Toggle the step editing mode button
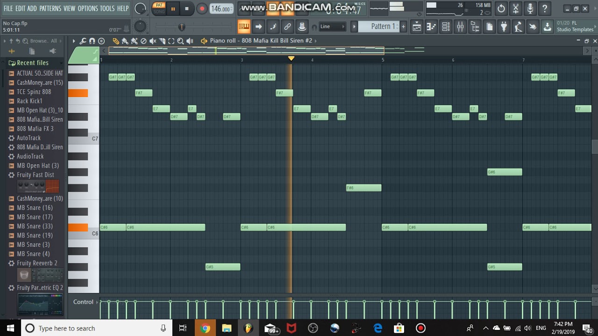The height and width of the screenshot is (336, 598). (273, 27)
